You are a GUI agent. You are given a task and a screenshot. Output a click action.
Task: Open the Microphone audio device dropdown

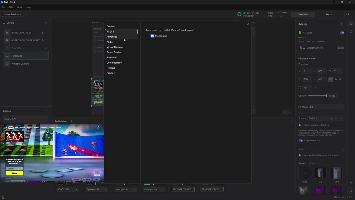pos(154,189)
